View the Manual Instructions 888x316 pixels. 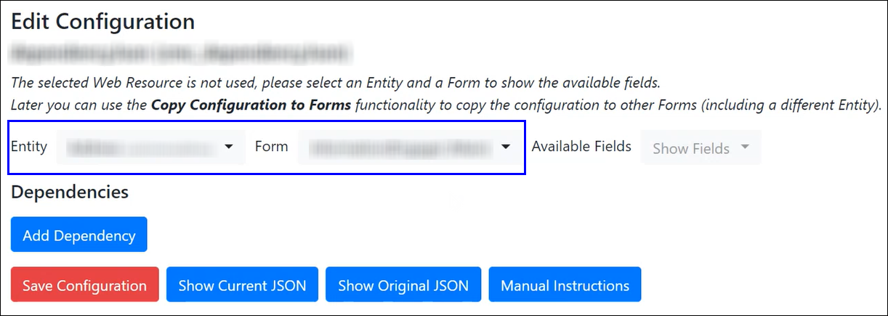(x=565, y=284)
